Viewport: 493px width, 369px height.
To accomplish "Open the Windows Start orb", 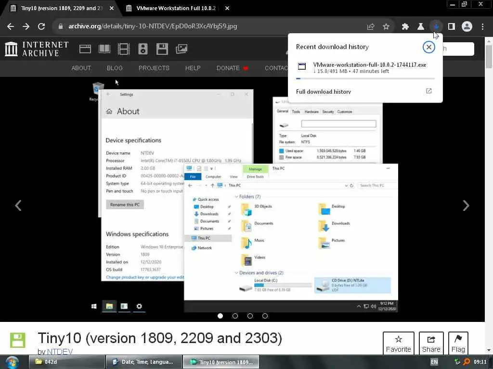I will pyautogui.click(x=12, y=362).
